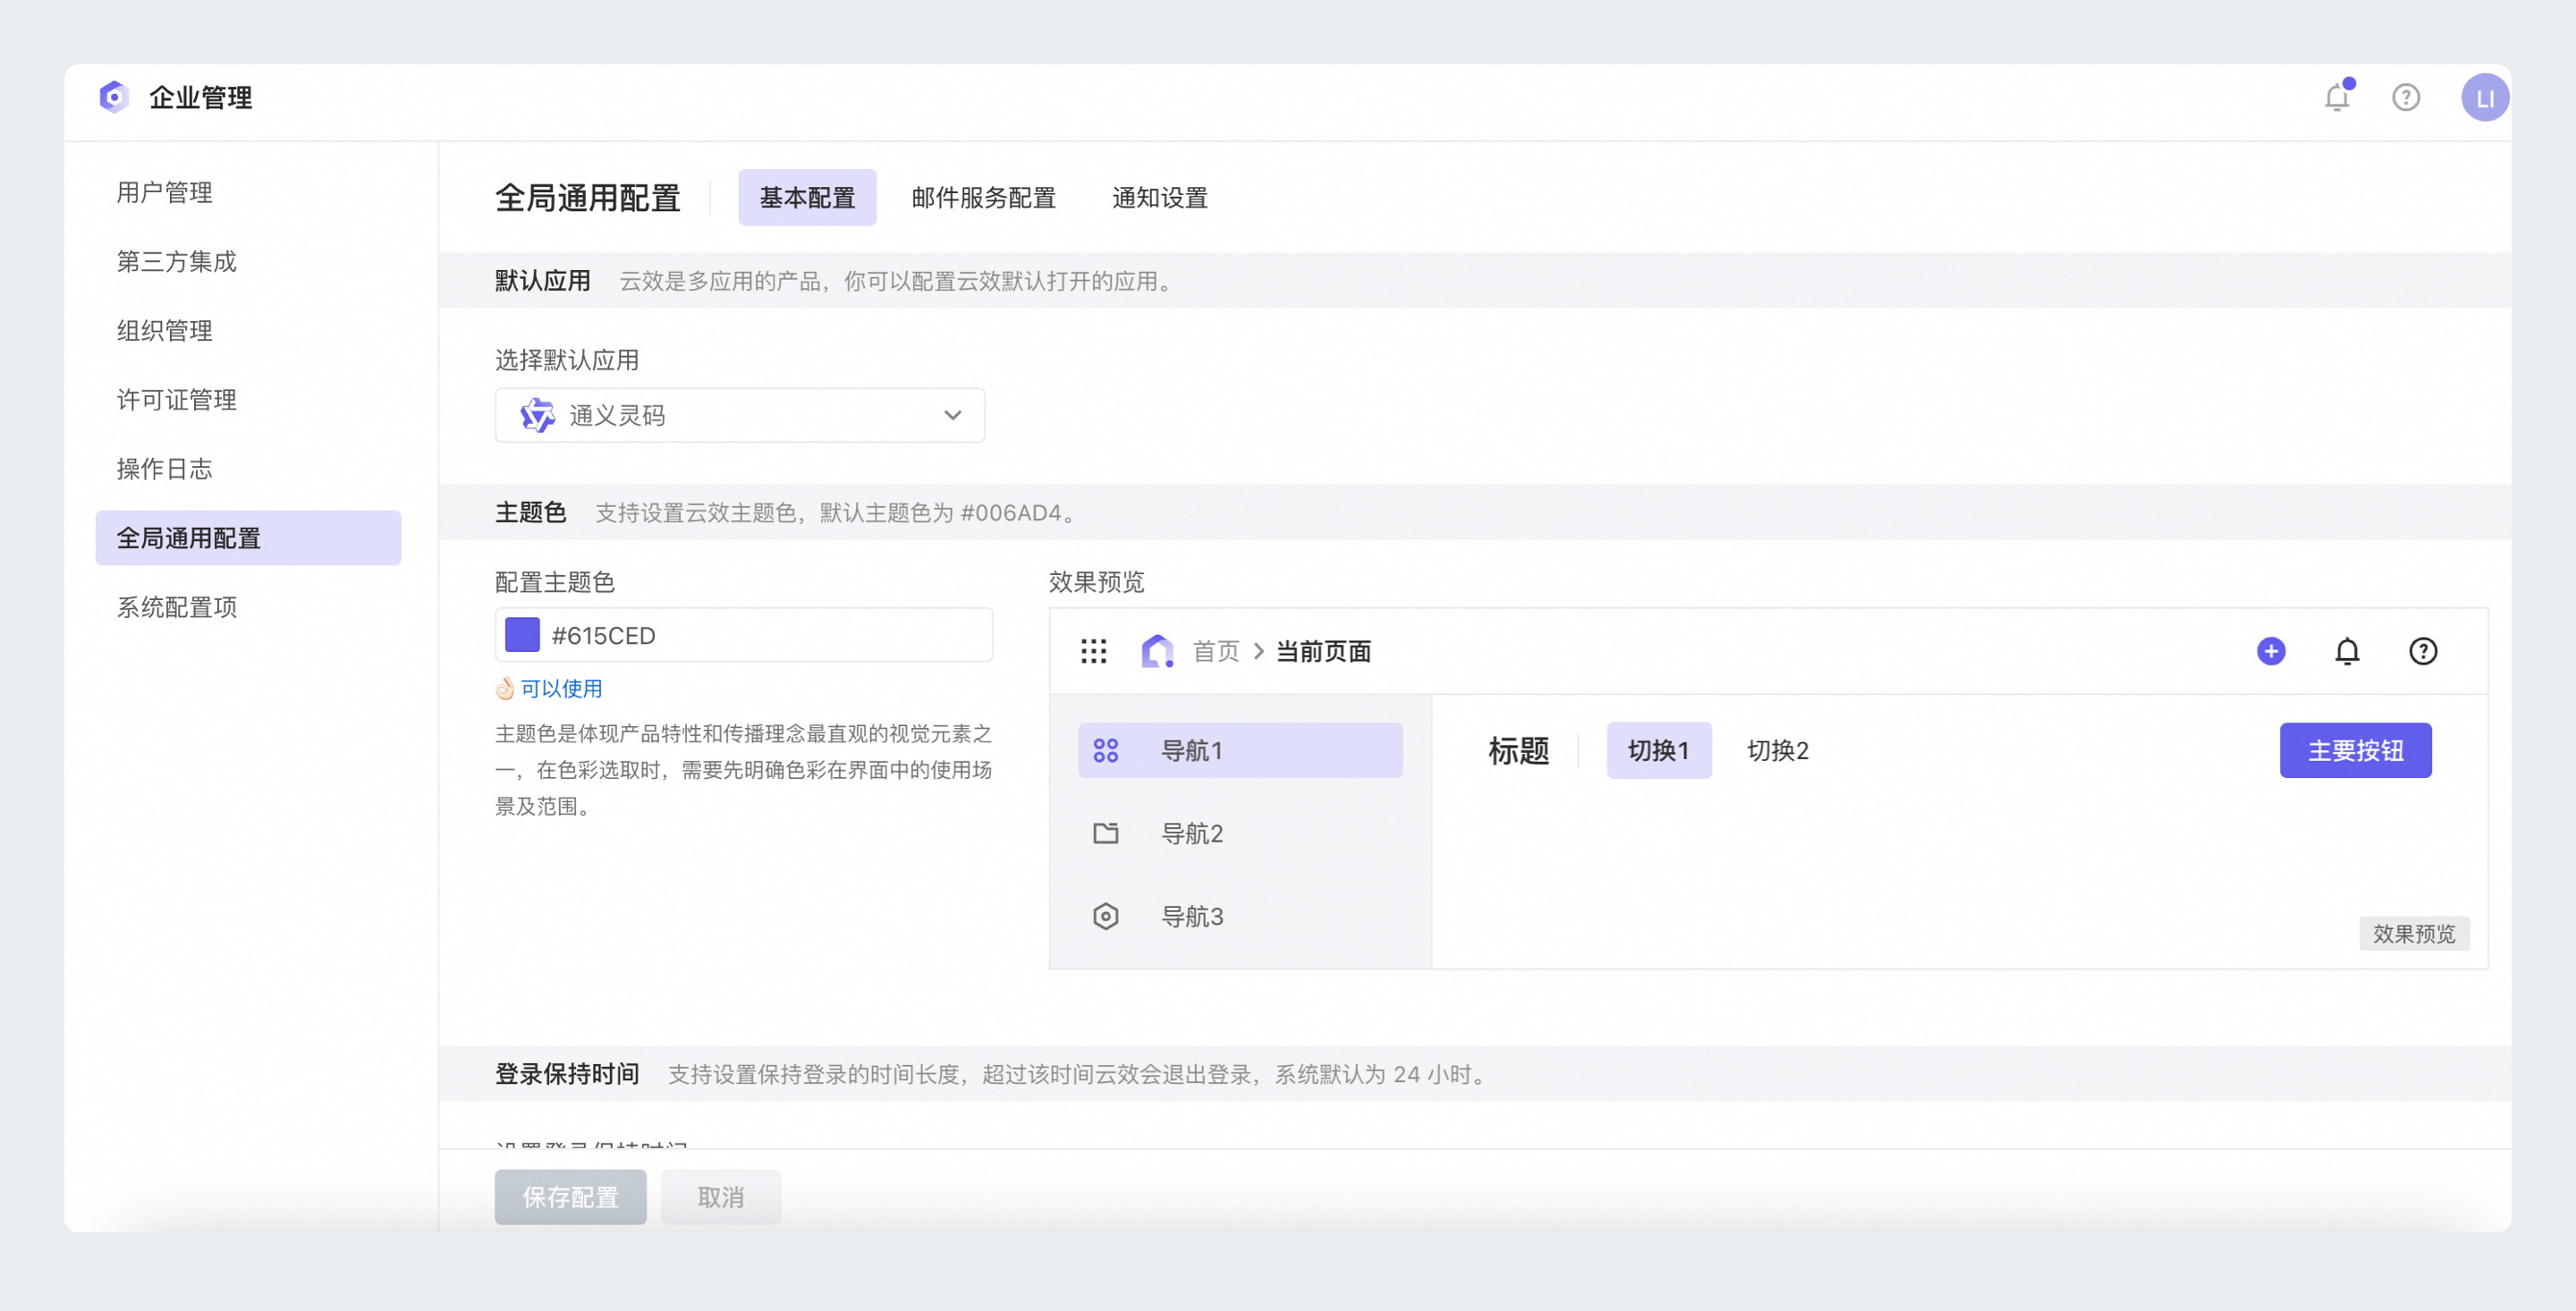Open the 通义灵码 default app selector
The image size is (2576, 1311).
click(740, 415)
